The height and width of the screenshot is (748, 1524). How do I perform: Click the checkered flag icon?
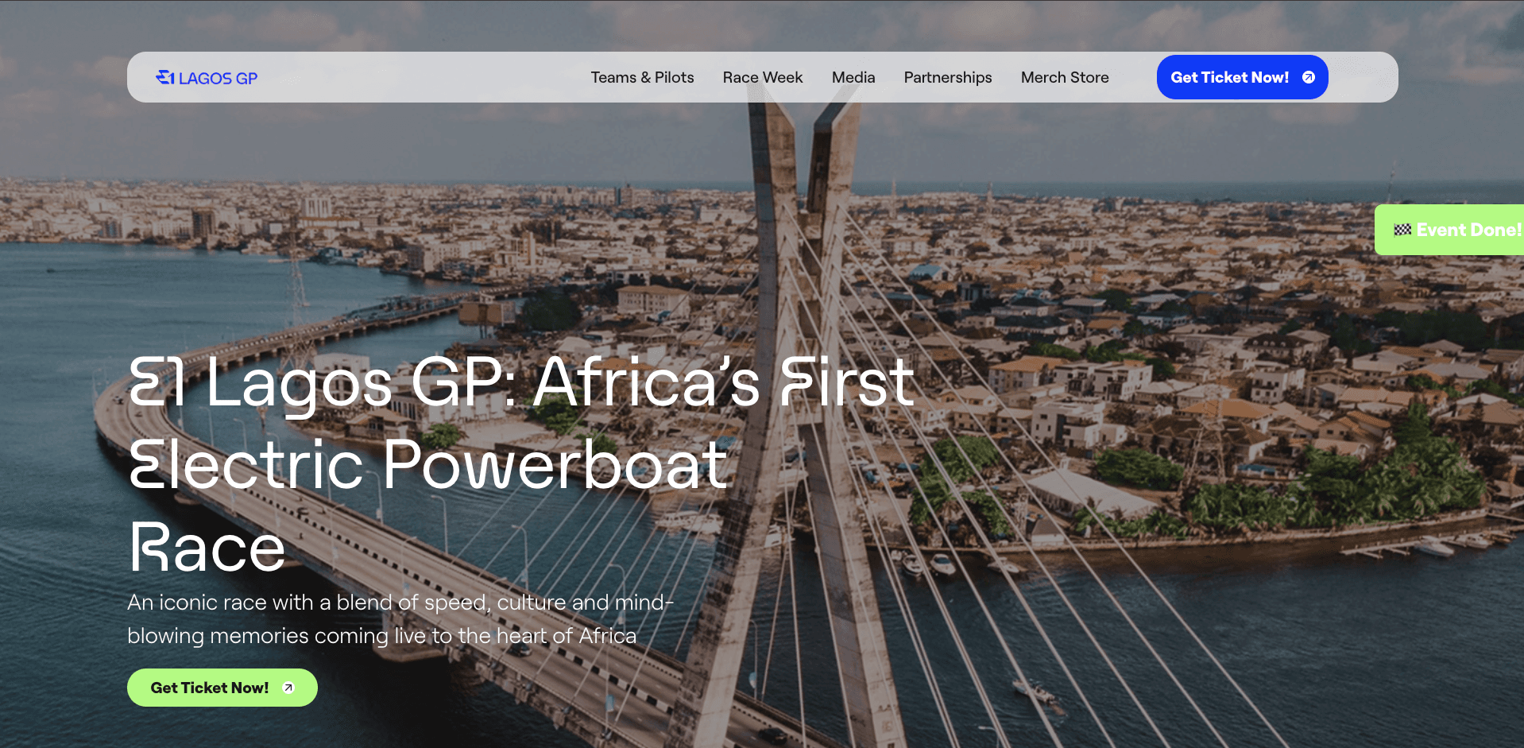pyautogui.click(x=1402, y=230)
